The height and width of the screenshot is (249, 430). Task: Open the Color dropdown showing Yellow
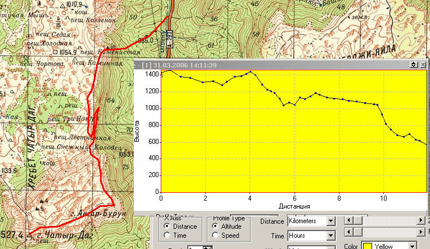click(x=389, y=246)
